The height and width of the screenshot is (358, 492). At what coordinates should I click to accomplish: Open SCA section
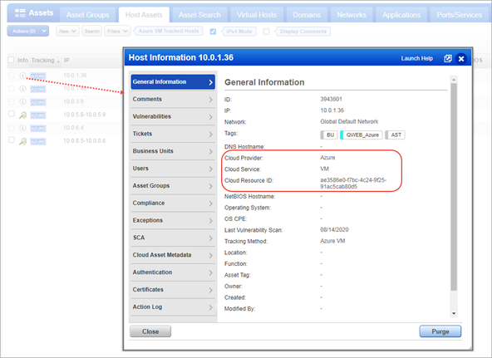point(173,238)
